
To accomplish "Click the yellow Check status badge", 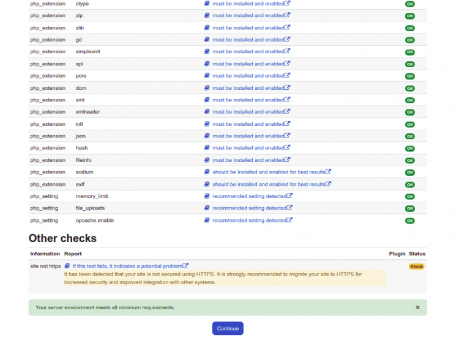I will [417, 266].
